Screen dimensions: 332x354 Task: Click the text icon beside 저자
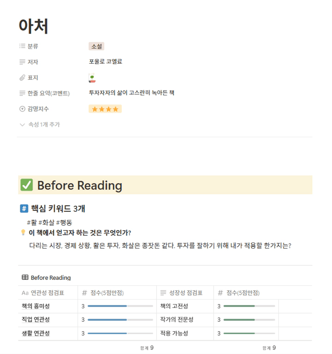click(22, 62)
